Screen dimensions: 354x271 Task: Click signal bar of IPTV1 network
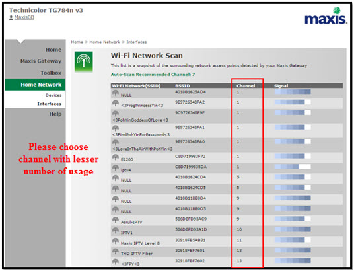[x=293, y=229]
